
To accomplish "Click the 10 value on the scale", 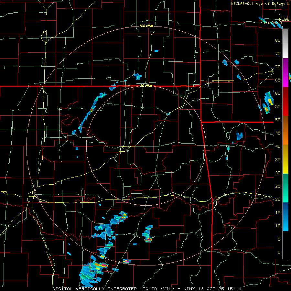I will (x=278, y=226).
